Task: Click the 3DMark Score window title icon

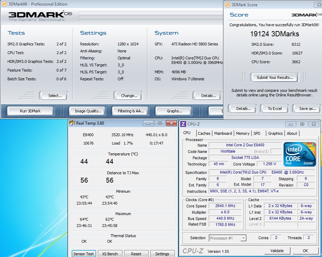Action: click(228, 5)
